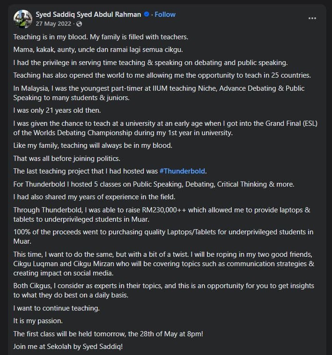Click the RM230,000++ fundraising paragraph

162,214
